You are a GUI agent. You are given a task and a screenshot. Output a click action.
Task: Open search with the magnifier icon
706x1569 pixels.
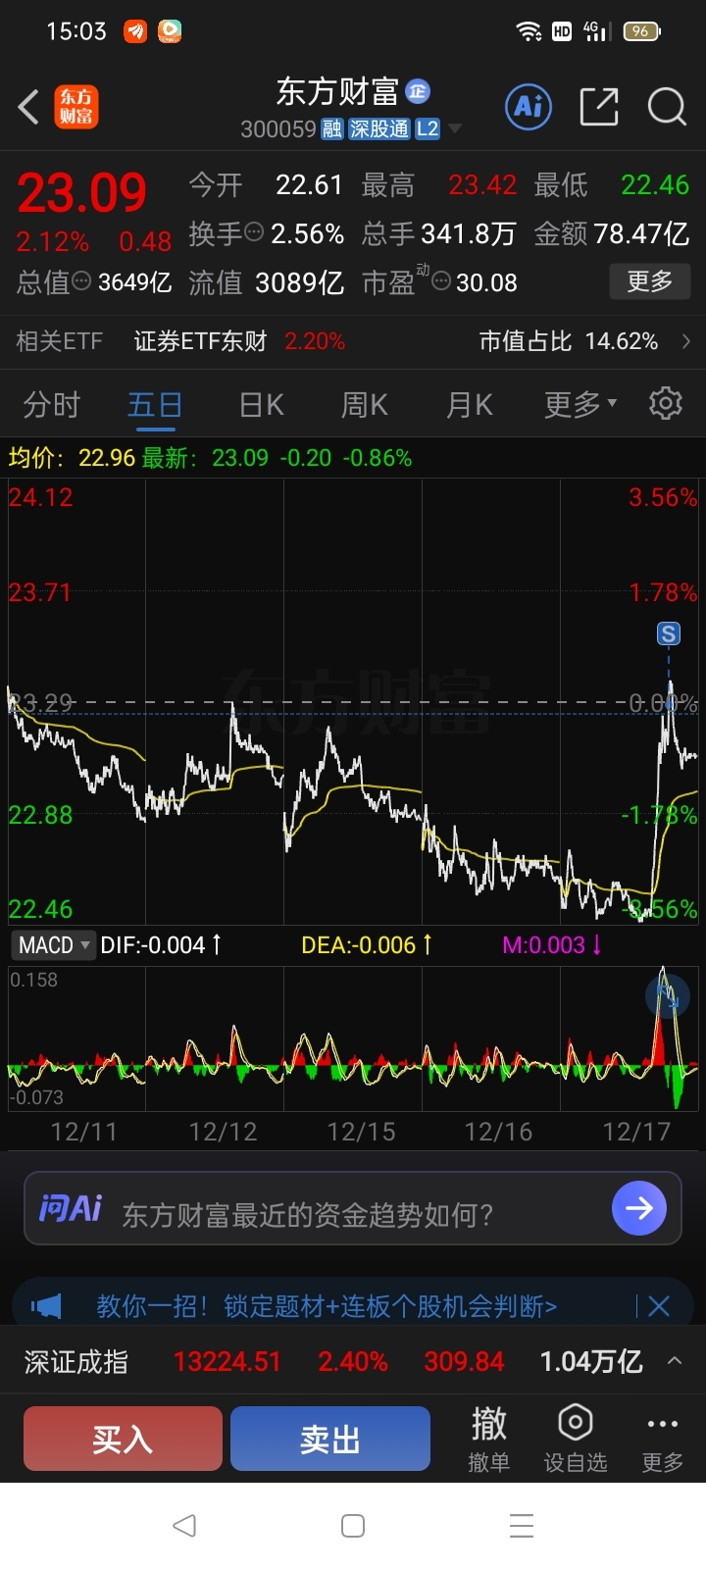click(x=667, y=106)
